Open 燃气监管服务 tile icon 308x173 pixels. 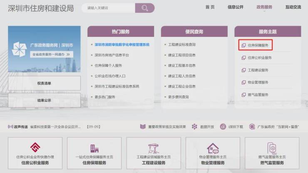click(272, 148)
